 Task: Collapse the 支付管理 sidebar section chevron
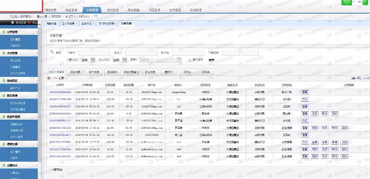click(37, 53)
